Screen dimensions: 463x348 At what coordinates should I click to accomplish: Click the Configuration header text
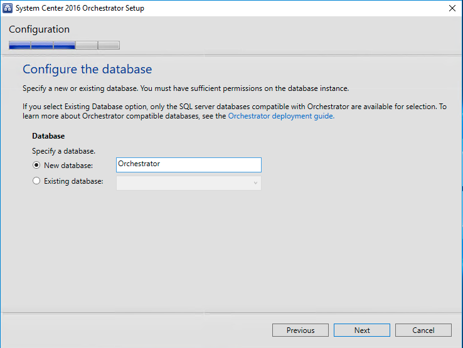click(x=39, y=29)
